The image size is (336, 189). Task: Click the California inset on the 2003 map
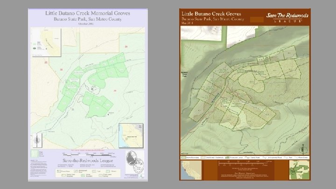46,42
